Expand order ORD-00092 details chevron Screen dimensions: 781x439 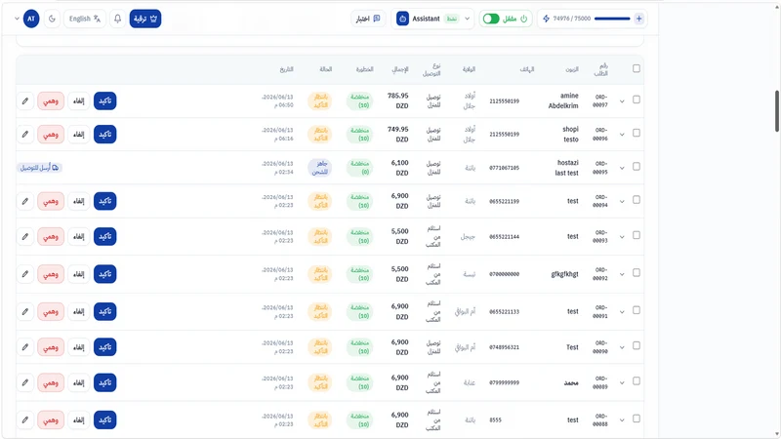622,274
